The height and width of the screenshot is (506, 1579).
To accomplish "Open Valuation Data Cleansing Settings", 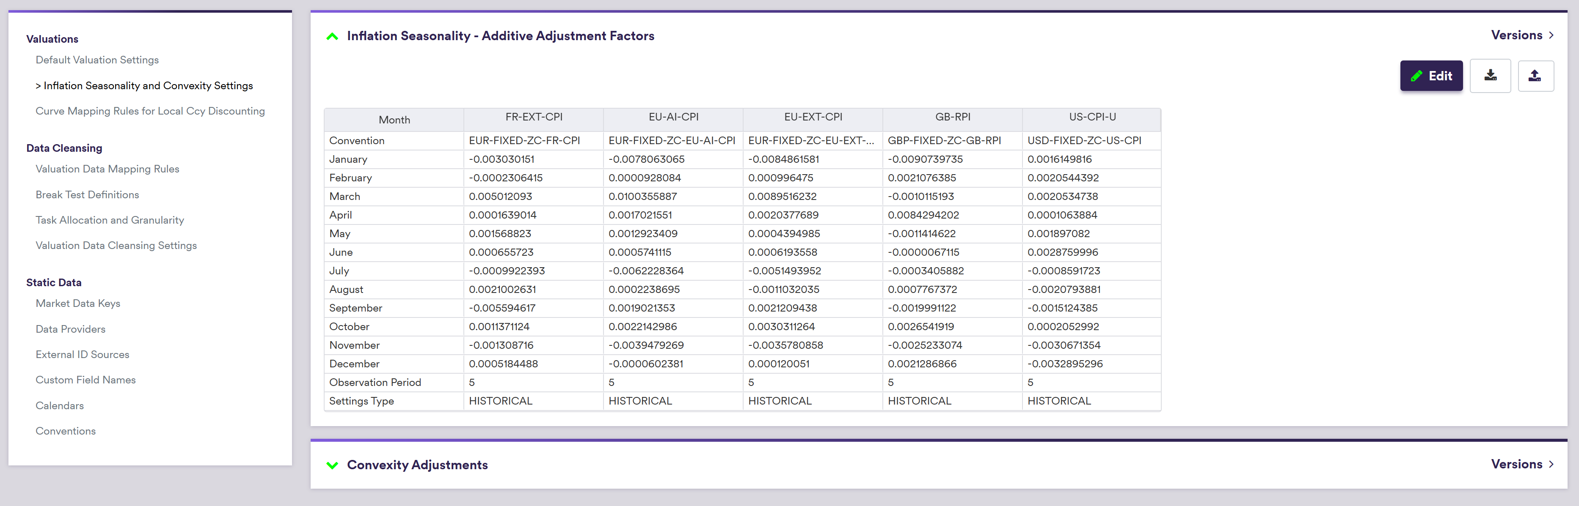I will pos(116,246).
